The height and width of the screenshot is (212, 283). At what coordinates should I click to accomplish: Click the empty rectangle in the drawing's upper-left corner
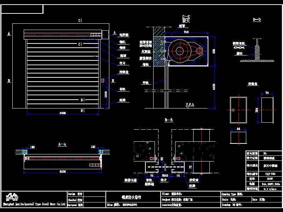(x=22, y=9)
